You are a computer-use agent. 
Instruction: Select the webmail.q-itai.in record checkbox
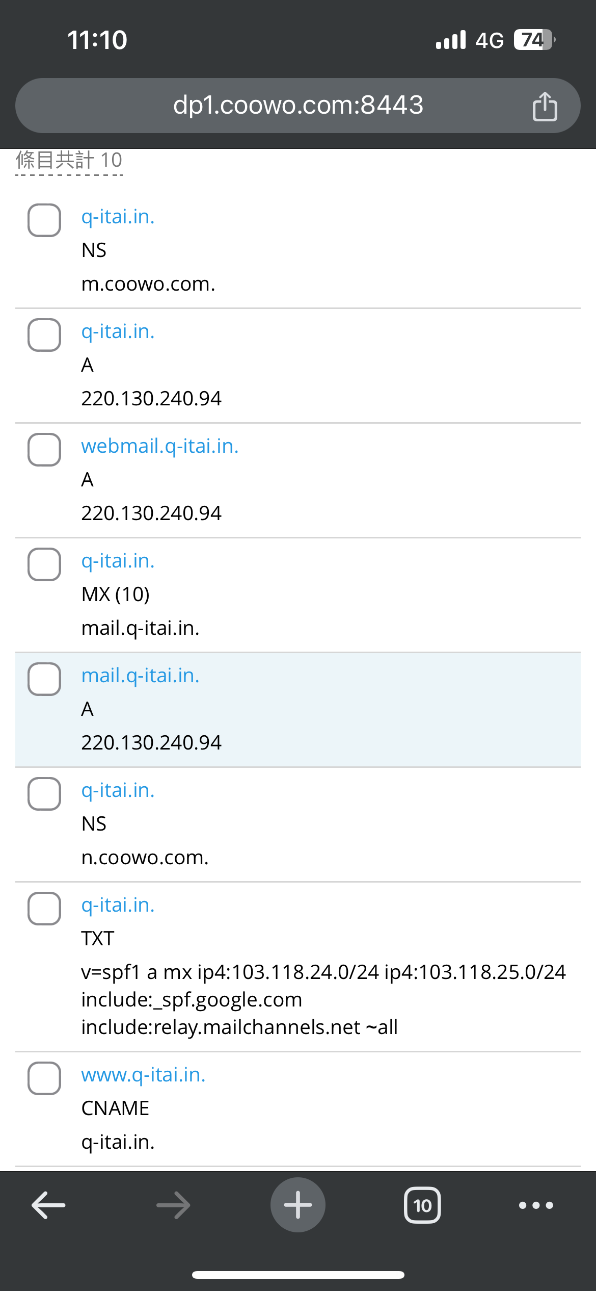pyautogui.click(x=44, y=450)
